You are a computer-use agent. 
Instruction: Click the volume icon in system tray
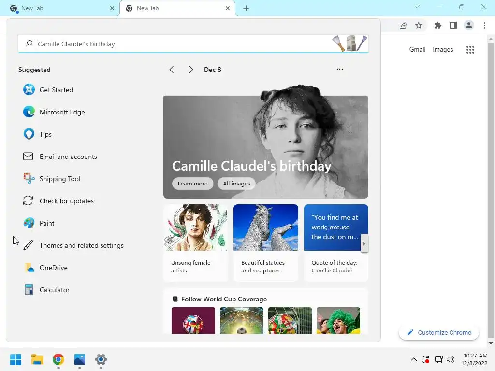click(451, 359)
